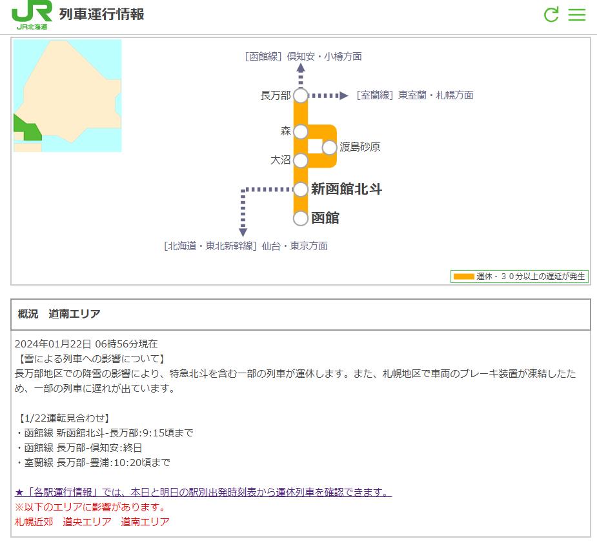The width and height of the screenshot is (597, 546).
Task: Select the 大沼 station circle
Action: click(x=300, y=161)
